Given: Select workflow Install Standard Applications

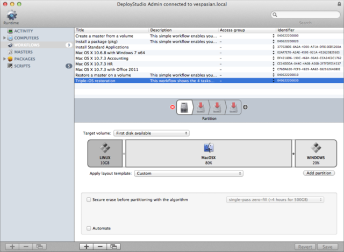Looking at the screenshot, I should click(209, 47).
